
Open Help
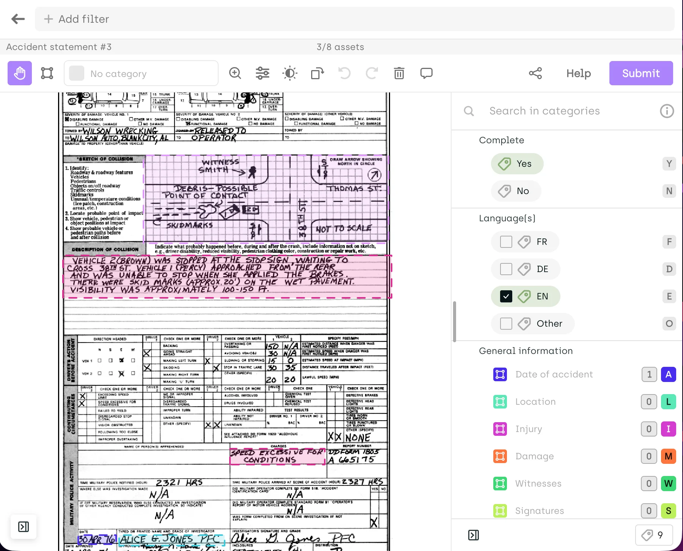pos(578,73)
